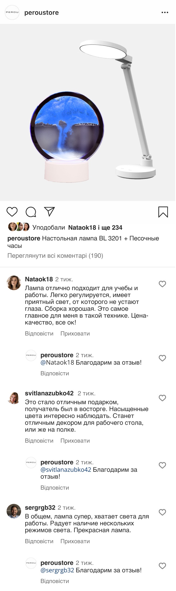Like peroustore's reply to svitlanazubko42
The image size is (176, 591).
(162, 465)
